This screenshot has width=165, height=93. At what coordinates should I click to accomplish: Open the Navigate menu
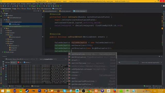pyautogui.click(x=13, y=4)
